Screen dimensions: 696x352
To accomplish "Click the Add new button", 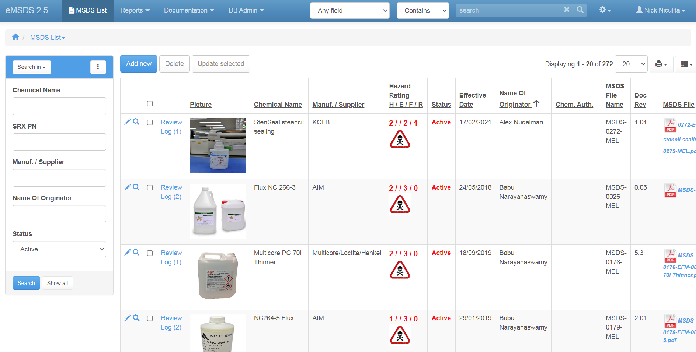I will click(x=138, y=64).
